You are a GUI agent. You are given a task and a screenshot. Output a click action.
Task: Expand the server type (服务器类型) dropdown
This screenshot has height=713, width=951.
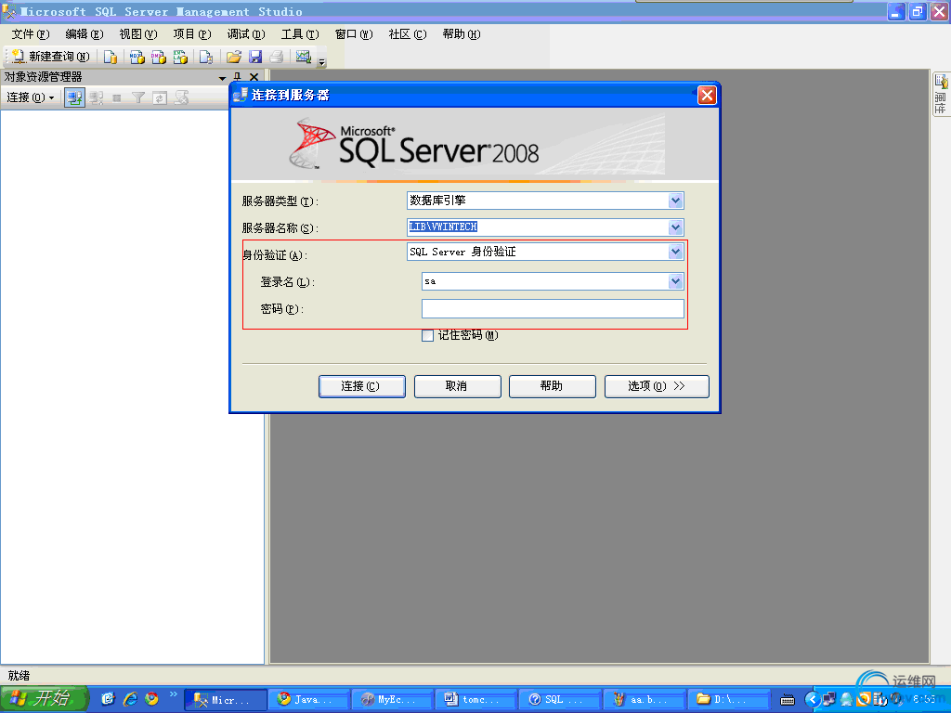[675, 201]
